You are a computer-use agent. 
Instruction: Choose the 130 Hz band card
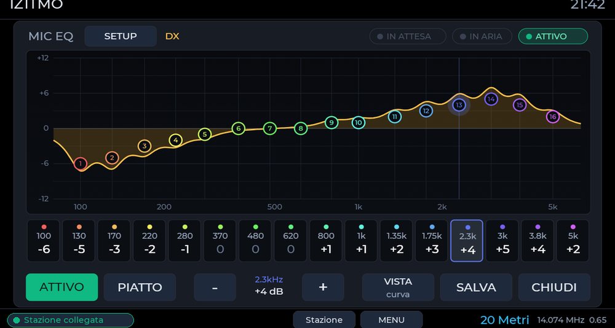[79, 241]
